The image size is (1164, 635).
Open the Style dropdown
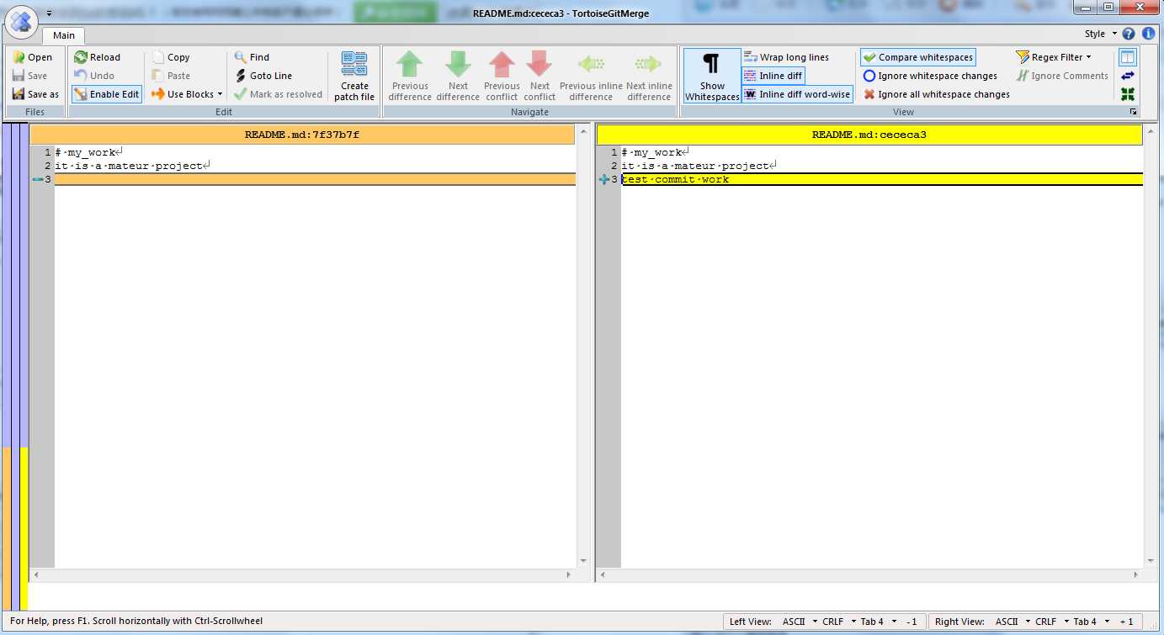(x=1101, y=34)
